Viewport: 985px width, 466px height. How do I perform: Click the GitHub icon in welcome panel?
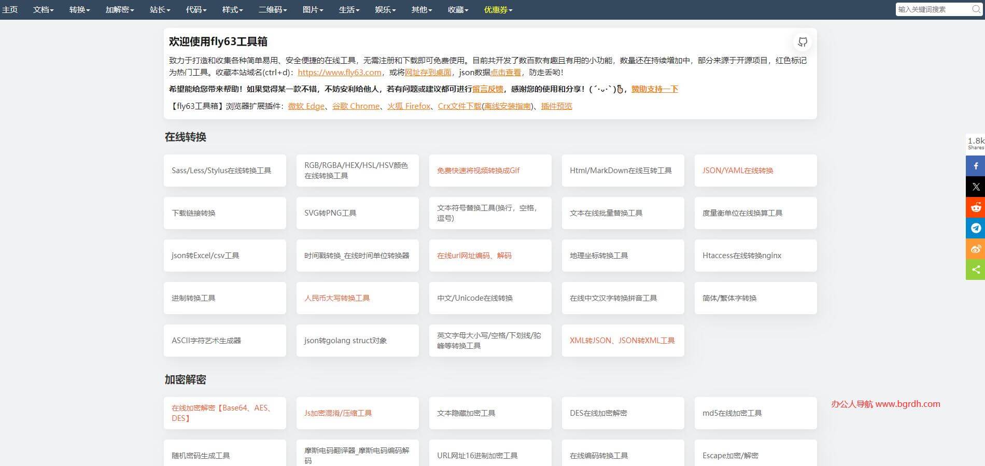[802, 42]
